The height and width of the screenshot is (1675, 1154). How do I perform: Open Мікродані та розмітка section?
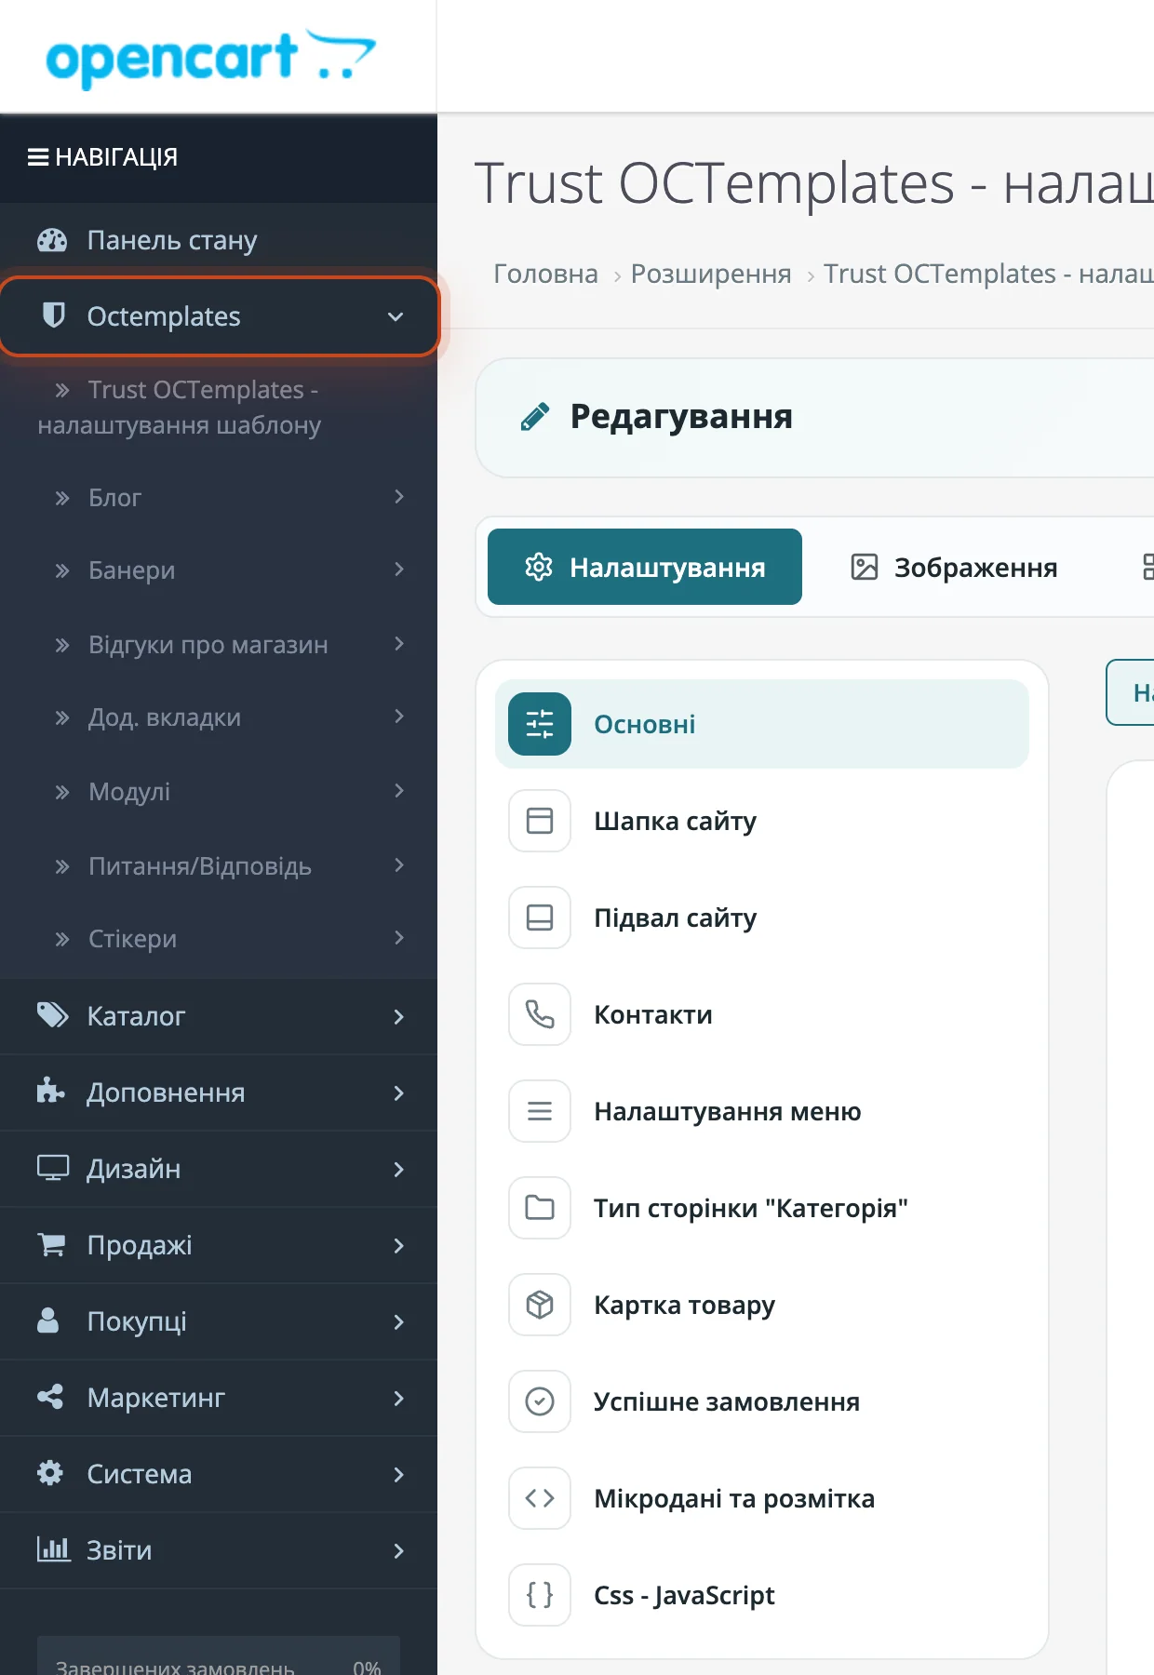762,1498
